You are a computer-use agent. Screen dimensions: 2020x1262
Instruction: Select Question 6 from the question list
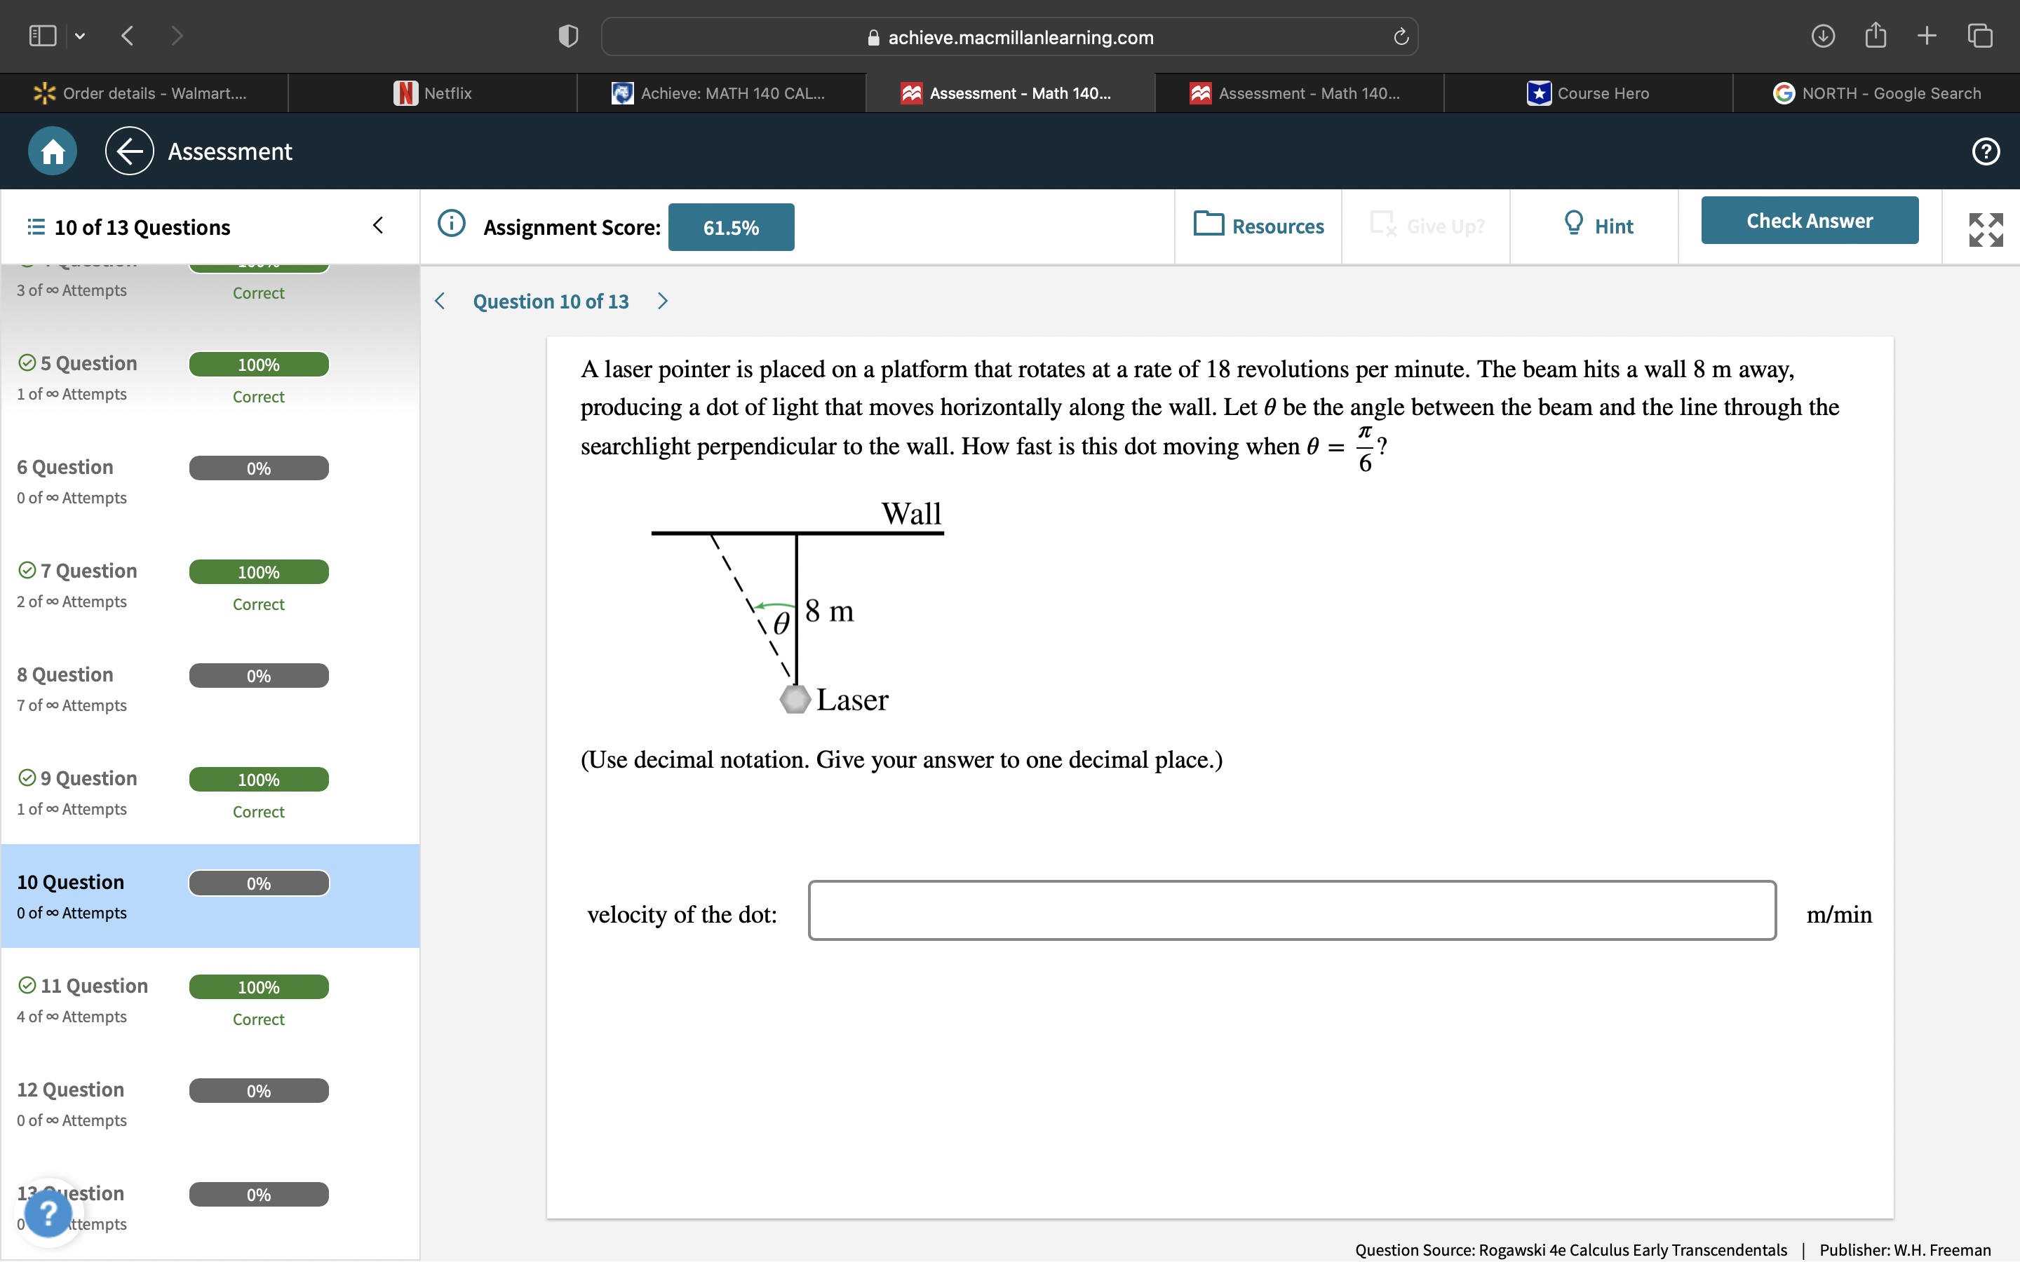point(65,466)
